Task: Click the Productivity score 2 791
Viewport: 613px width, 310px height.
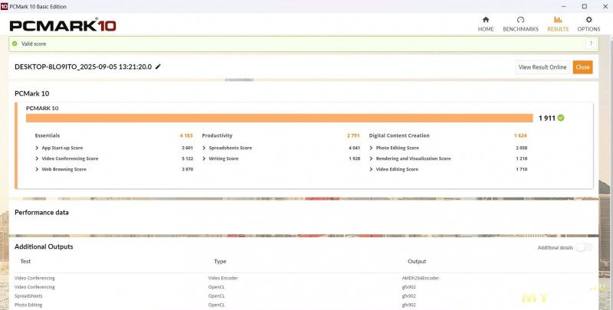Action: click(x=353, y=135)
